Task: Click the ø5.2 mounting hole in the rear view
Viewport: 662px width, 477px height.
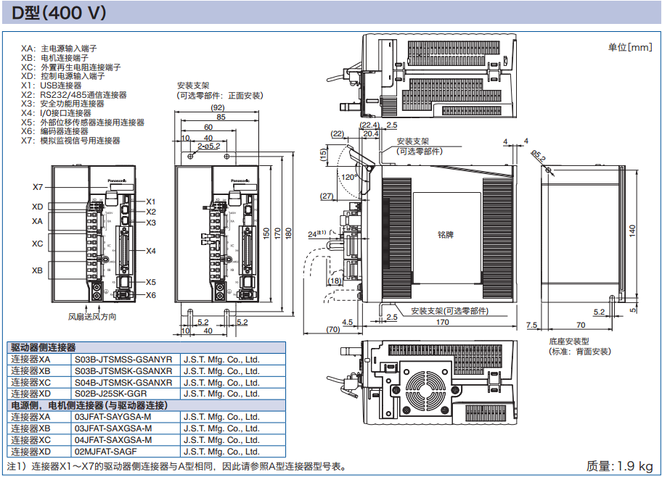Action: [547, 170]
